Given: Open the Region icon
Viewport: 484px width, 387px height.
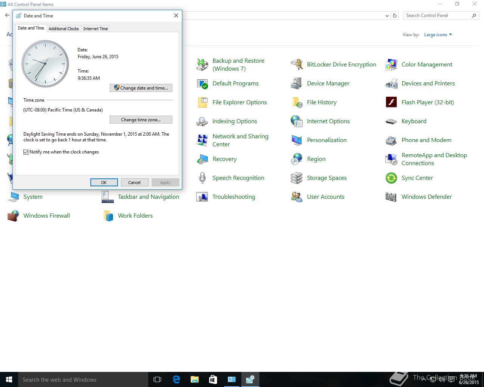Looking at the screenshot, I should pos(297,159).
